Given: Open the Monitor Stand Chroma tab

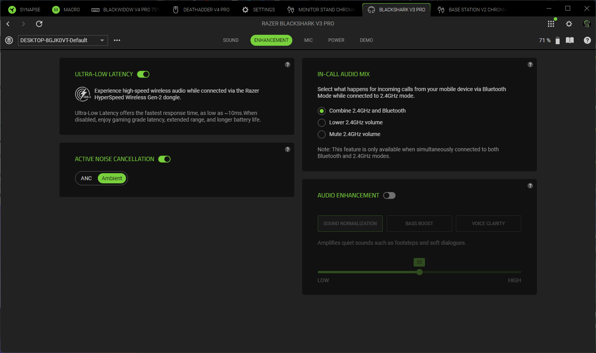Looking at the screenshot, I should coord(321,9).
